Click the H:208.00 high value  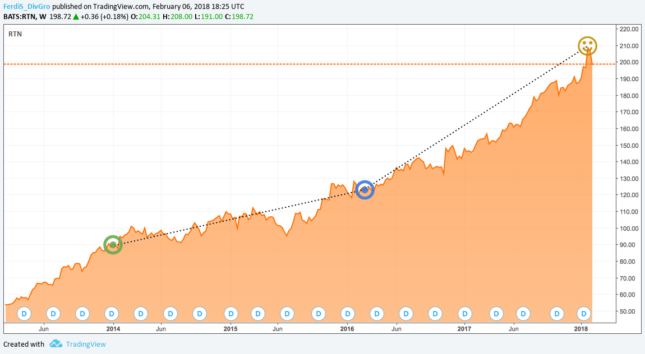(177, 17)
